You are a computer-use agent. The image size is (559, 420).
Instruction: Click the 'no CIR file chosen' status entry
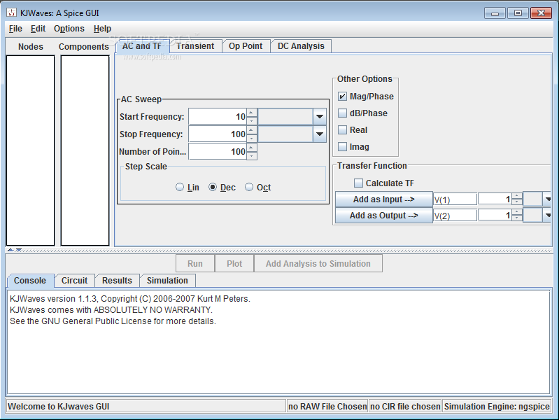coord(405,407)
